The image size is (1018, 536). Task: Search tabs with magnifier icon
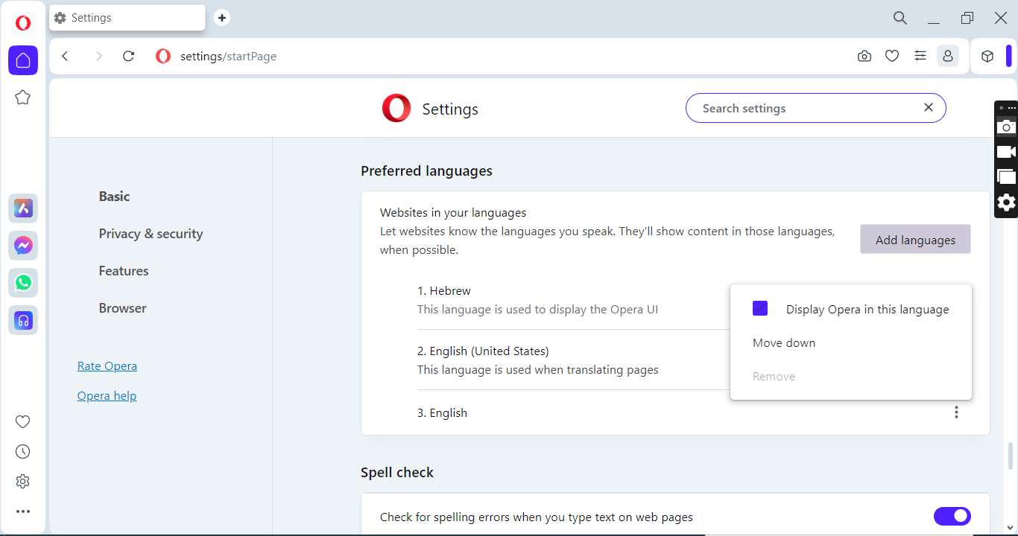pos(900,18)
